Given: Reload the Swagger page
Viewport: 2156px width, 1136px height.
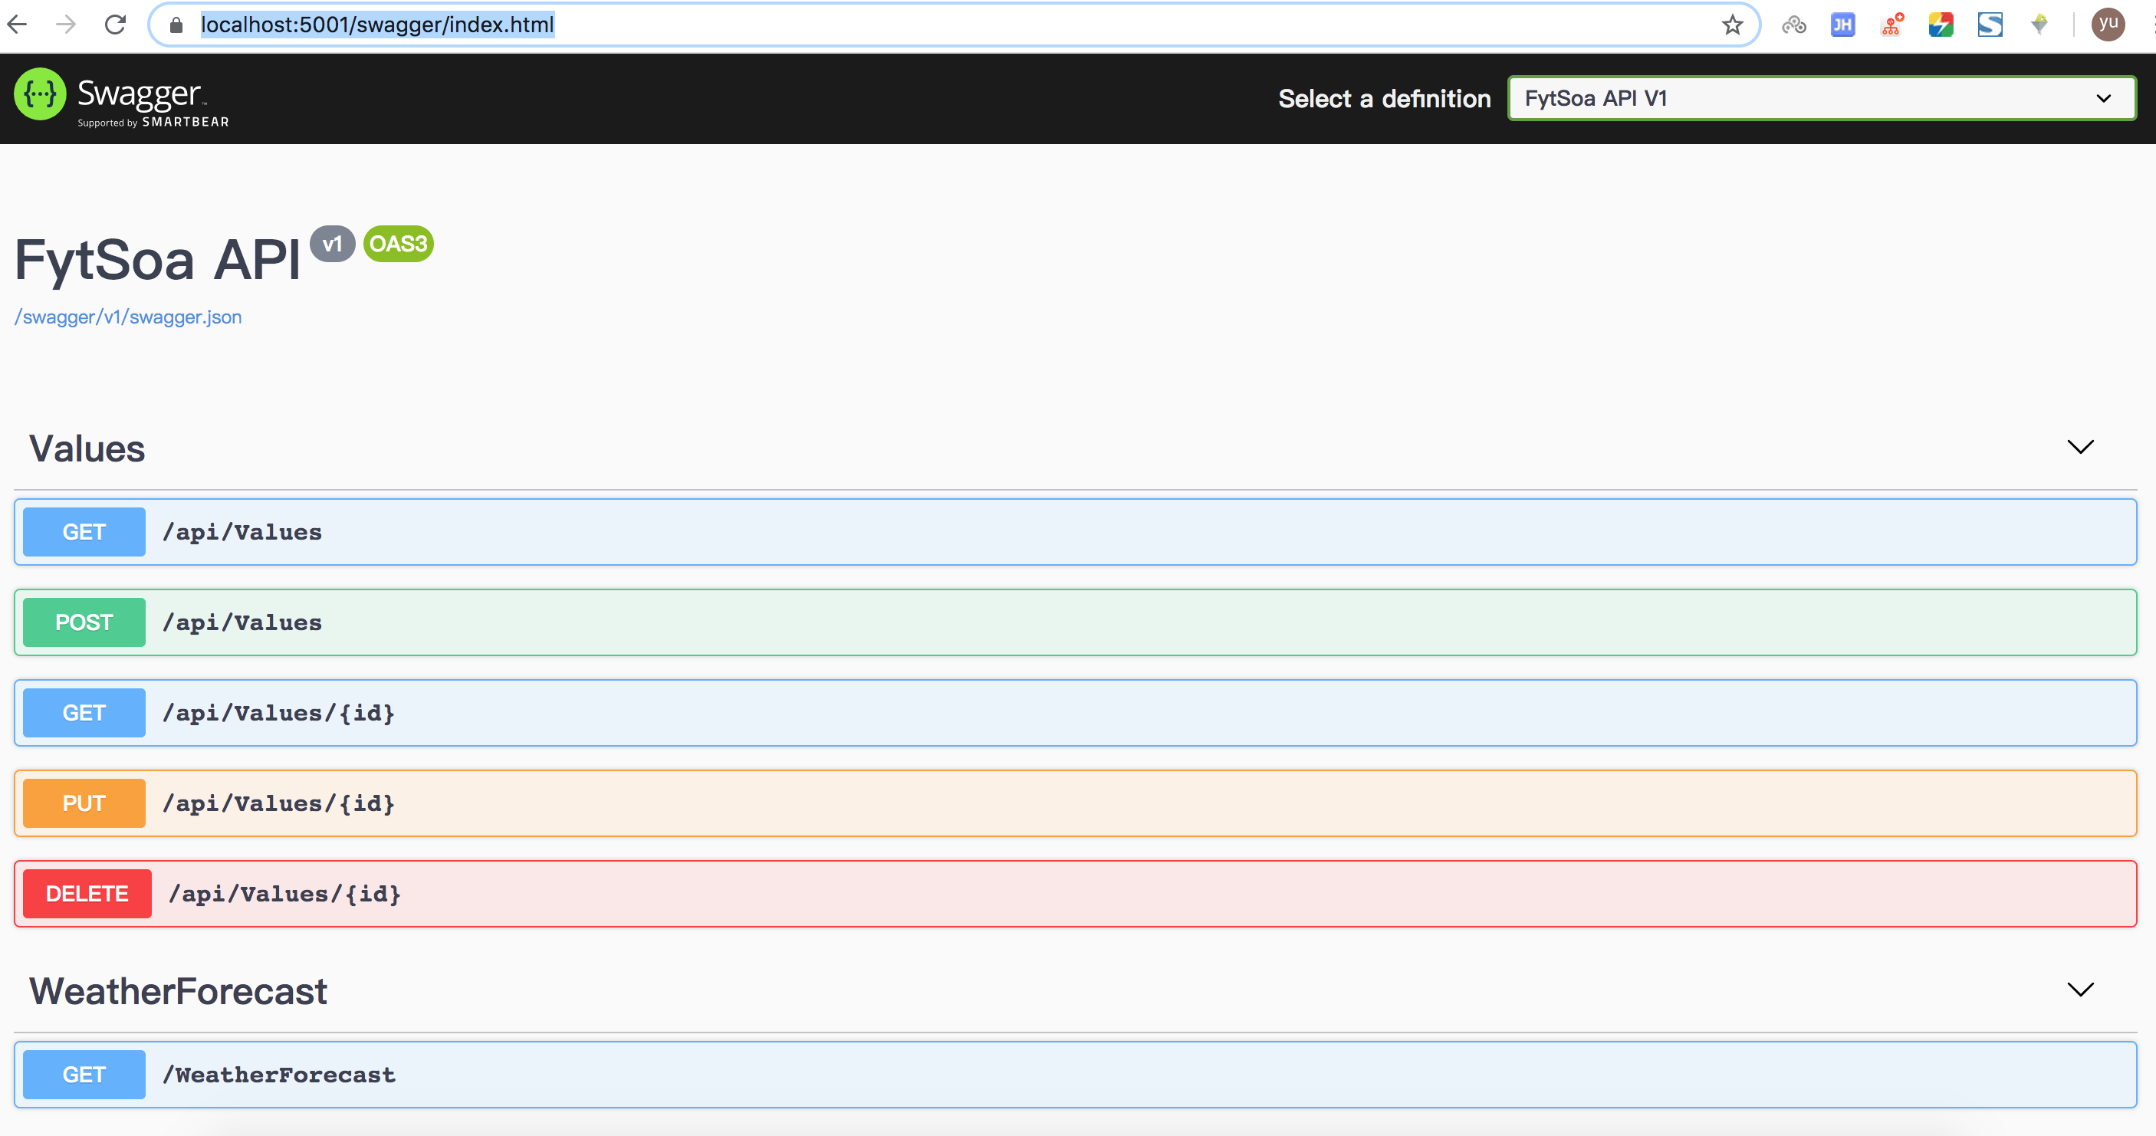Looking at the screenshot, I should click(x=116, y=25).
